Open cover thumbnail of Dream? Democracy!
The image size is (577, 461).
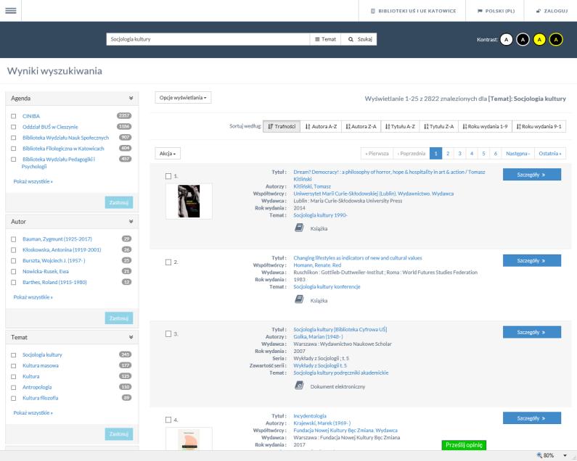tap(189, 201)
